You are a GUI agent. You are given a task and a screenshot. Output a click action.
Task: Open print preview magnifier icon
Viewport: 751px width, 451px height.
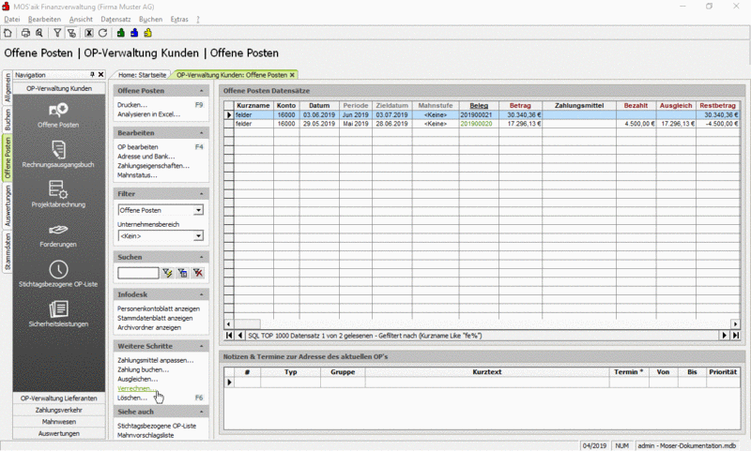point(39,33)
